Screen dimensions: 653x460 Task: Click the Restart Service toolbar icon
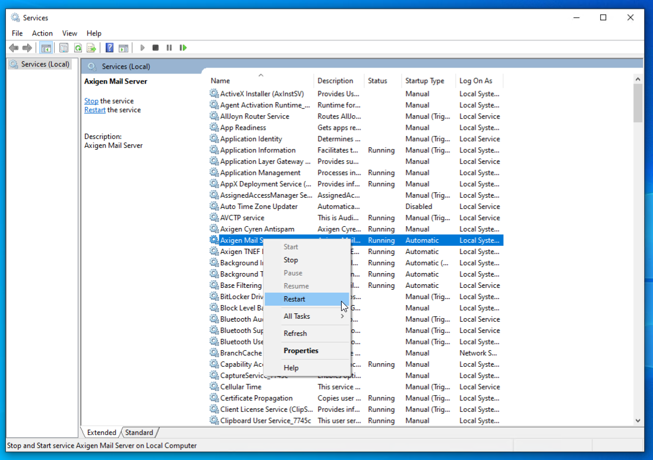point(183,48)
